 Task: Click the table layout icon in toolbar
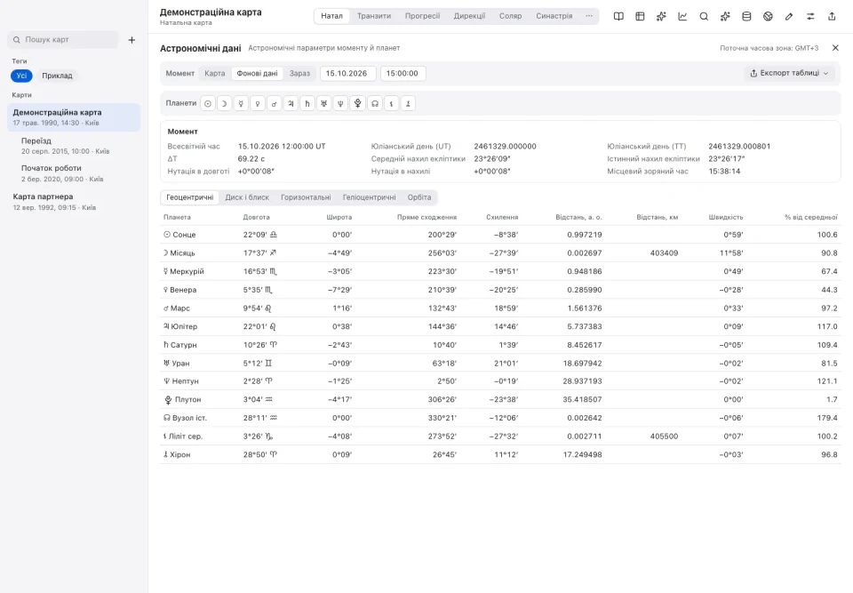point(640,16)
